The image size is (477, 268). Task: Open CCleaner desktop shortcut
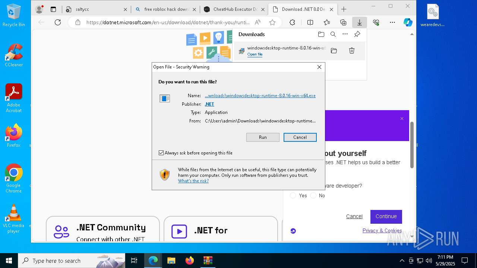[14, 55]
